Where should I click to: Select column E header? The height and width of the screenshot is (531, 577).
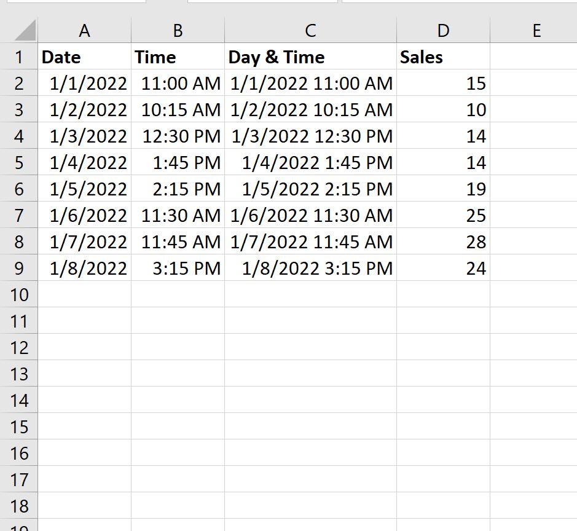(536, 29)
